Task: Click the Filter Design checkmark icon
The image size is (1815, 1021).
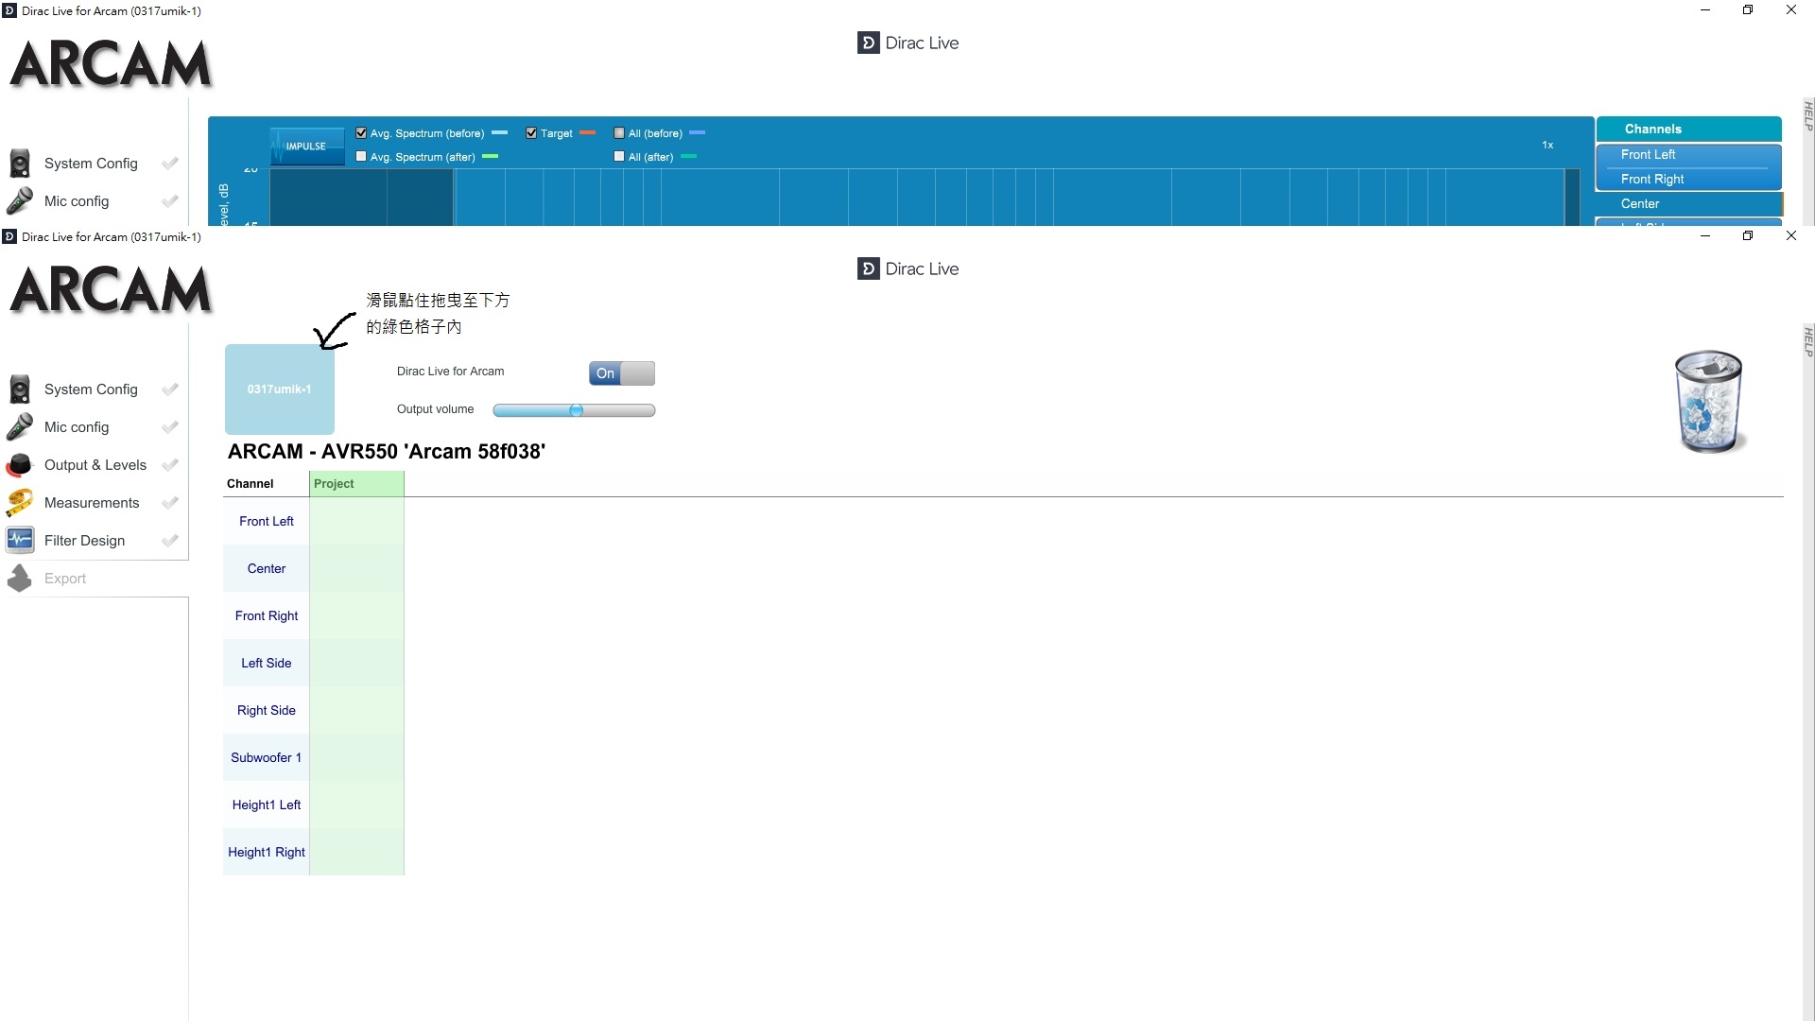Action: click(170, 541)
